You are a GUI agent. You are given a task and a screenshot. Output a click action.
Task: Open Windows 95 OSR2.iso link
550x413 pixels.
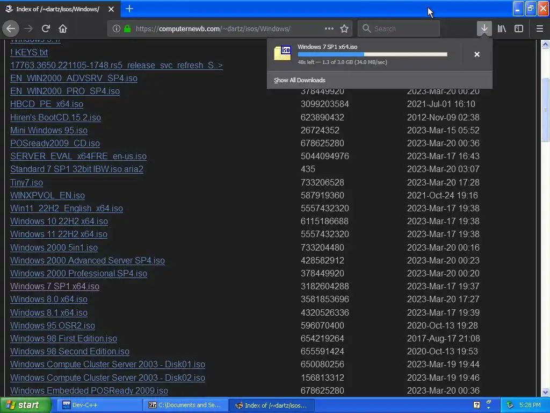(53, 325)
